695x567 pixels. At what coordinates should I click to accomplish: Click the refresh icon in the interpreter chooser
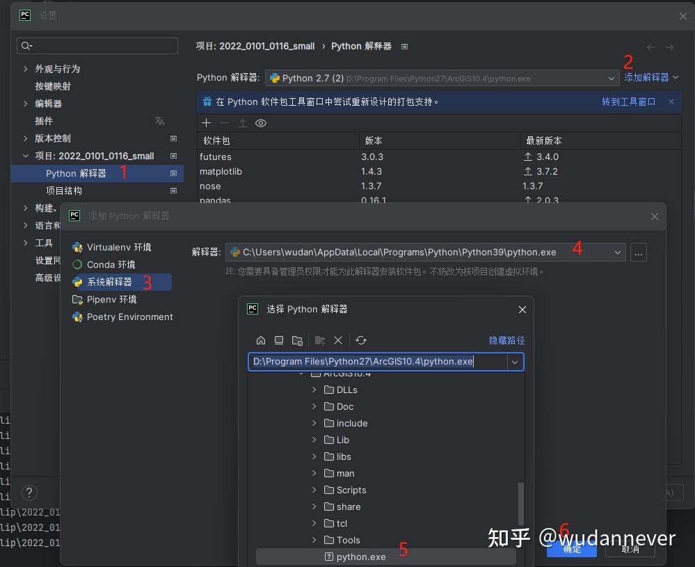pos(361,340)
